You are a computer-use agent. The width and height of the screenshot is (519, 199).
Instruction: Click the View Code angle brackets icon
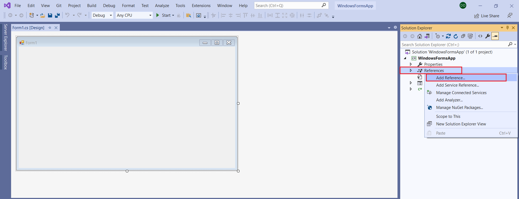(480, 36)
